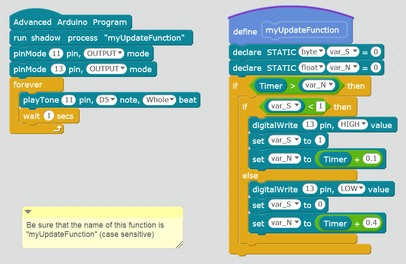Click the forever loop's return arrow
Viewport: 406px width, 264px height.
pos(56,128)
